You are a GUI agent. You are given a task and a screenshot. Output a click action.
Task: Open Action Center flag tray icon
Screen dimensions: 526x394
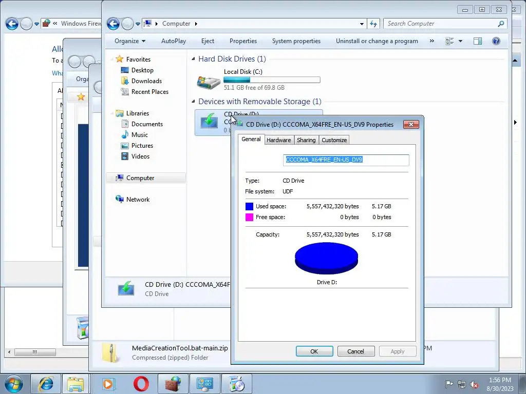tap(449, 384)
